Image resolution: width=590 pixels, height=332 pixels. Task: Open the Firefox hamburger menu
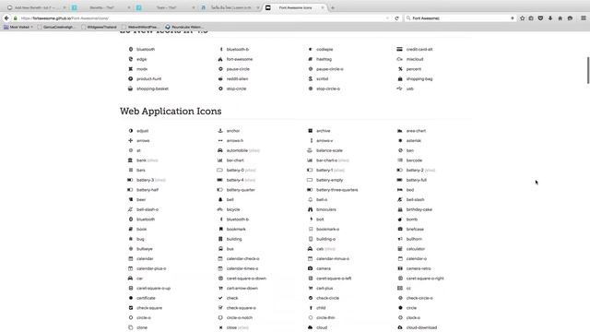tap(584, 18)
